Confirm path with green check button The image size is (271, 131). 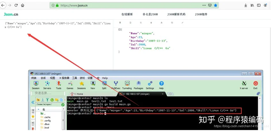point(63,104)
